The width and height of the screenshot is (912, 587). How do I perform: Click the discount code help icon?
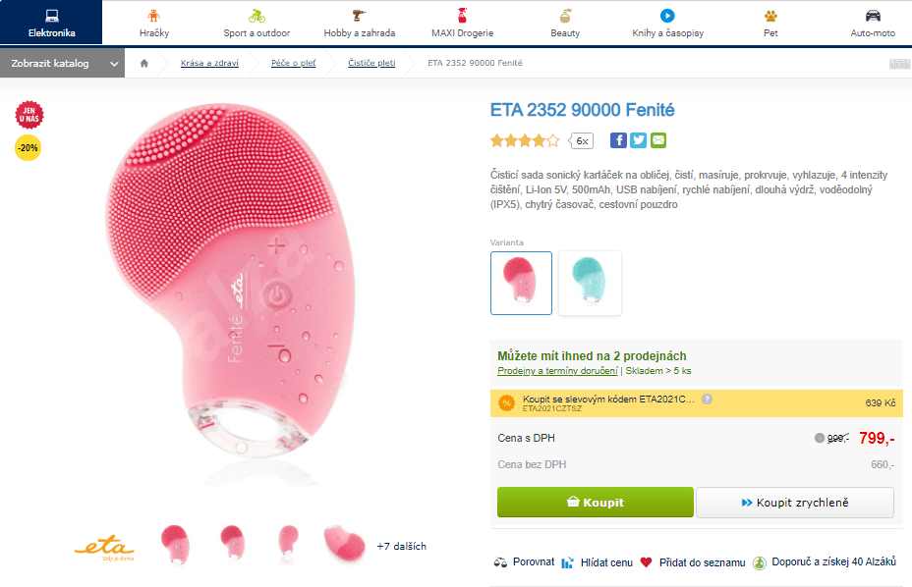coord(707,399)
